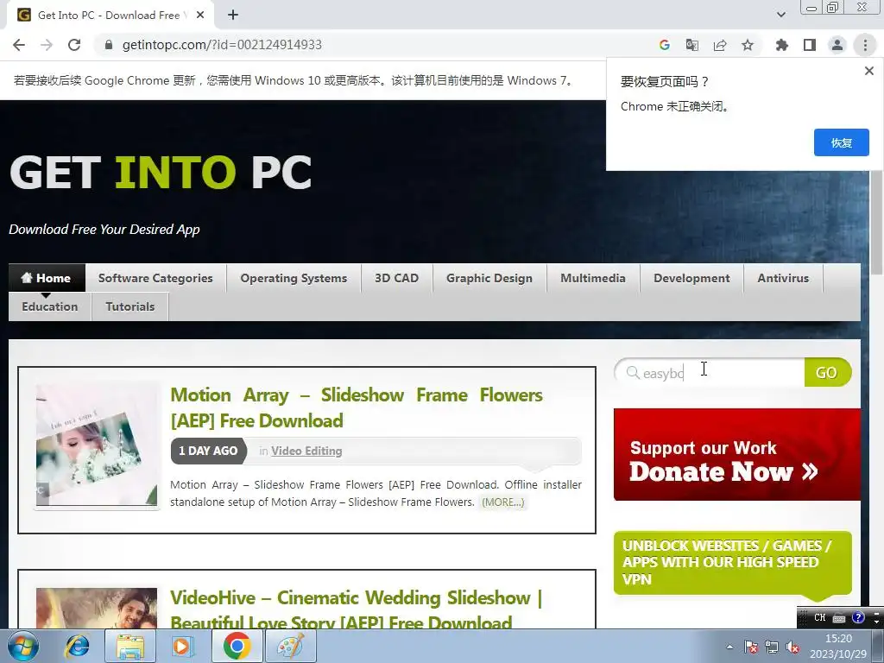Click the blue 恢复 restore button
The height and width of the screenshot is (663, 884).
point(841,142)
